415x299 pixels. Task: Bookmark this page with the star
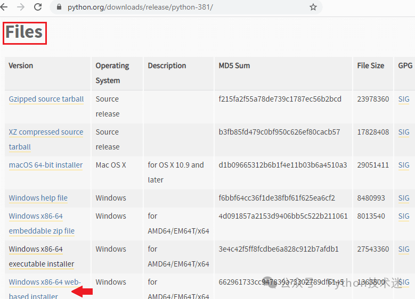tap(313, 7)
